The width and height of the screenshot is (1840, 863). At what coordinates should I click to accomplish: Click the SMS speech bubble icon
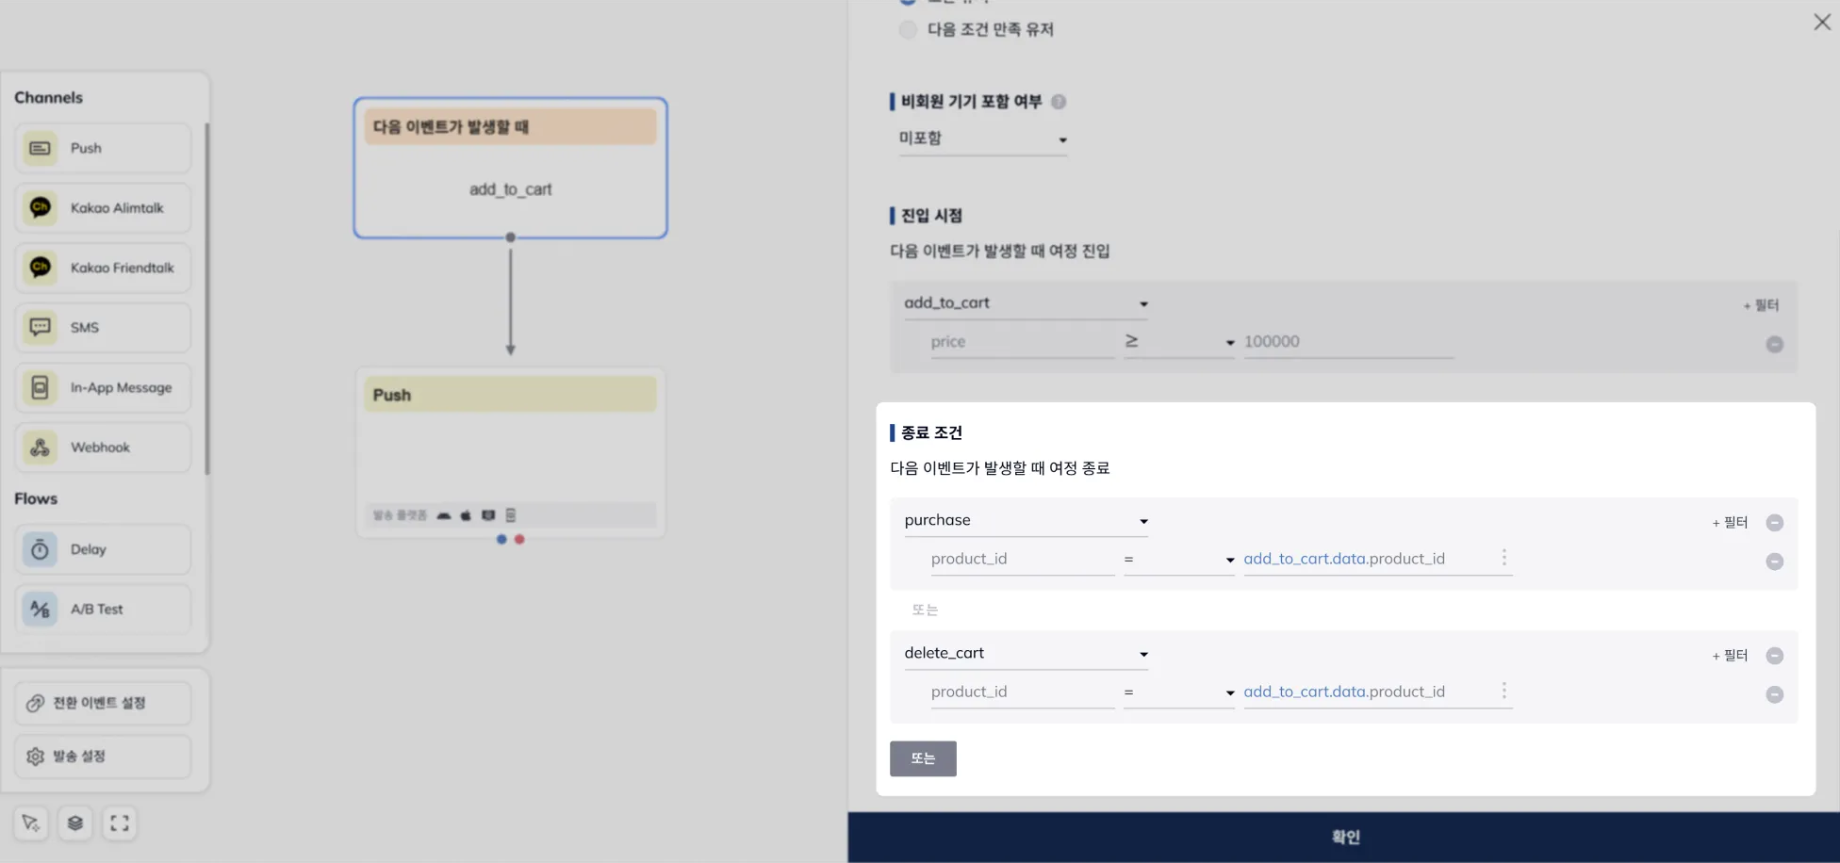pos(40,327)
